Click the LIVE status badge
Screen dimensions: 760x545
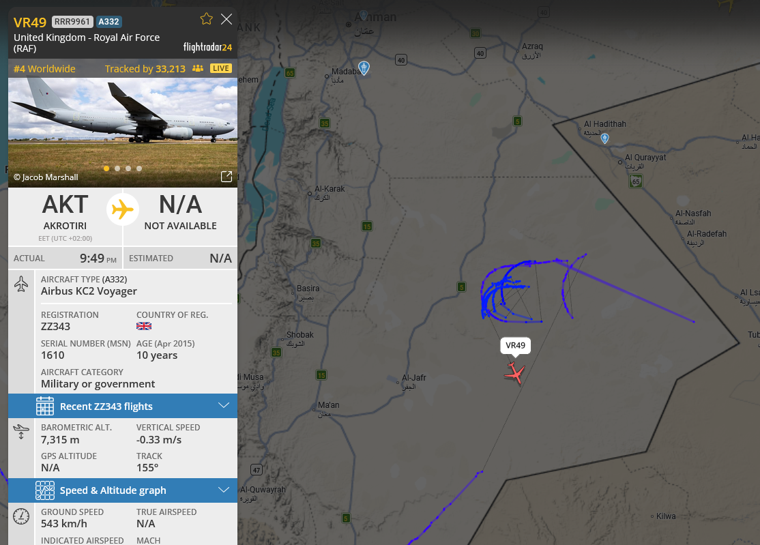[x=221, y=68]
